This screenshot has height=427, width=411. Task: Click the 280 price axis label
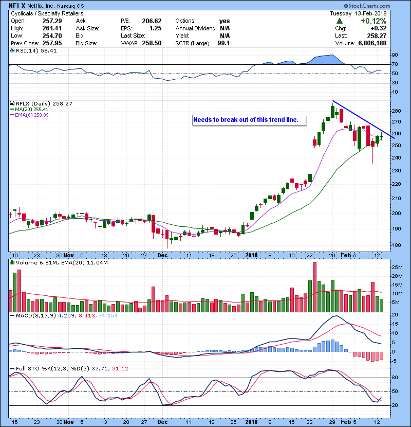(x=396, y=111)
